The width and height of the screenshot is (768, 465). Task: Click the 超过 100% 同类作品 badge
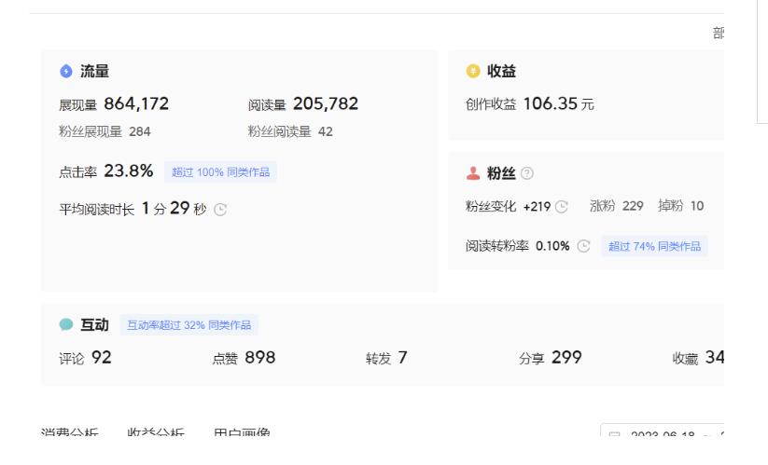coord(220,172)
